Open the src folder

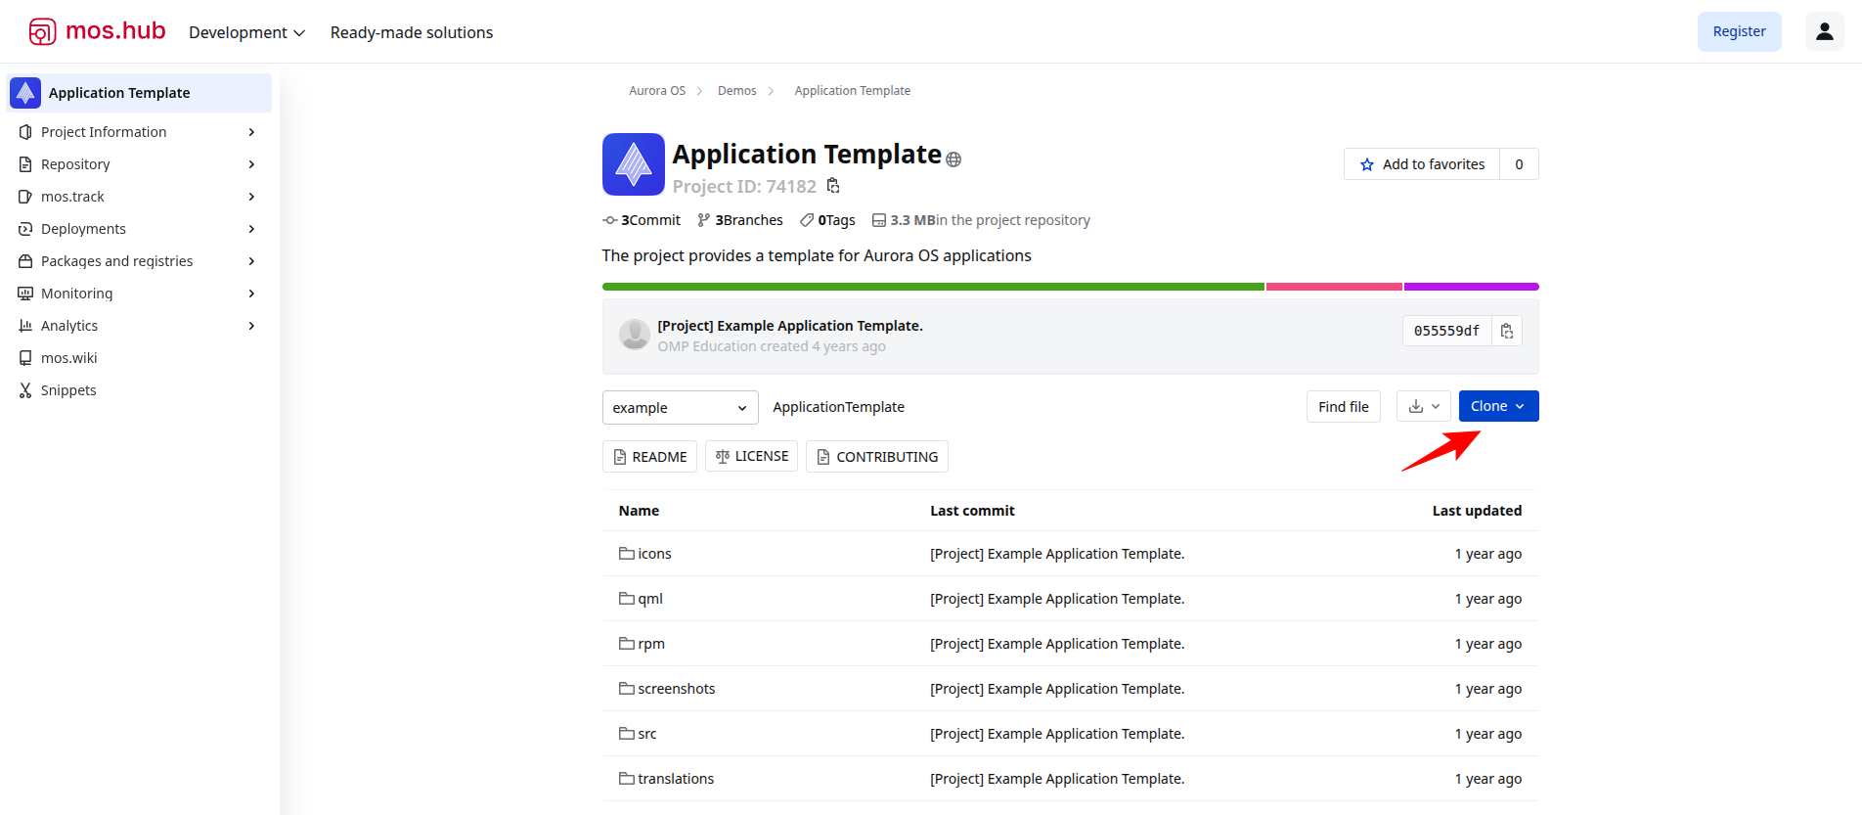[x=639, y=734]
